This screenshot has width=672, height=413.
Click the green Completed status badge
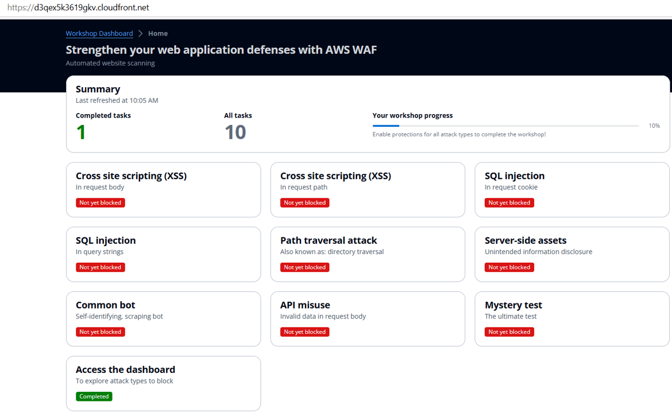pyautogui.click(x=94, y=396)
